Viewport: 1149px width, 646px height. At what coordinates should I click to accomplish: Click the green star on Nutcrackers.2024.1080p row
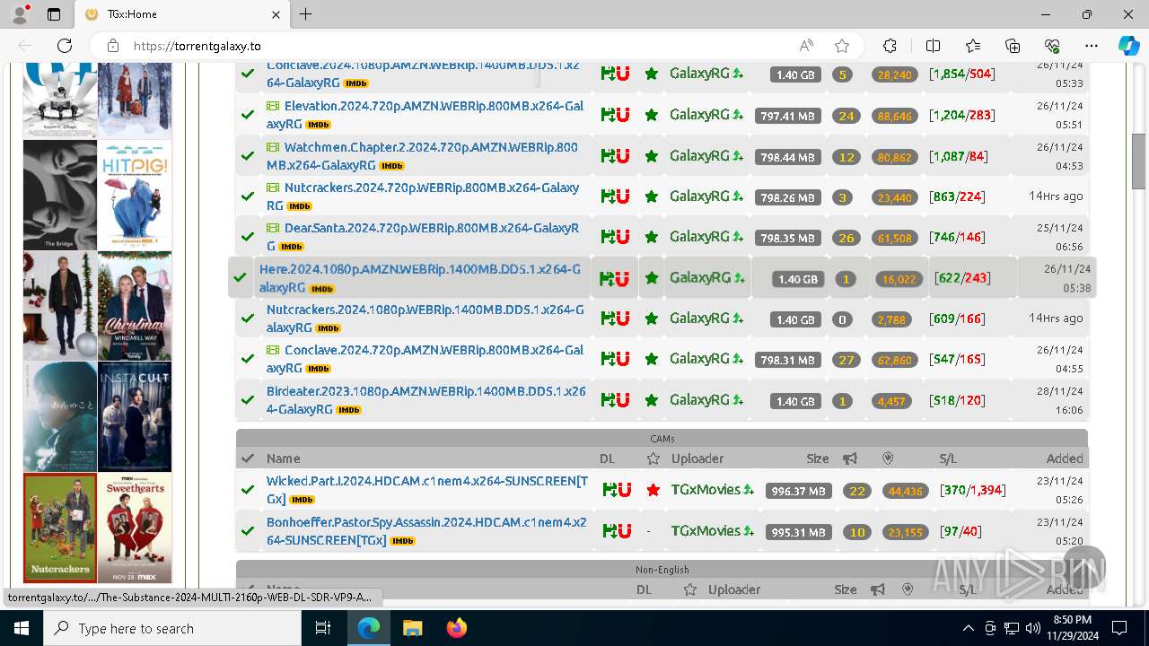click(x=652, y=319)
